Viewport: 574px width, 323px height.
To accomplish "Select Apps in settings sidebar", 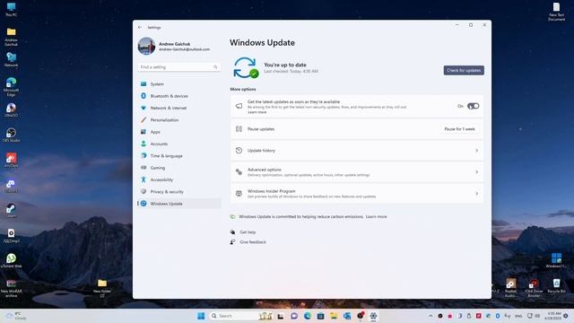I will (x=179, y=132).
